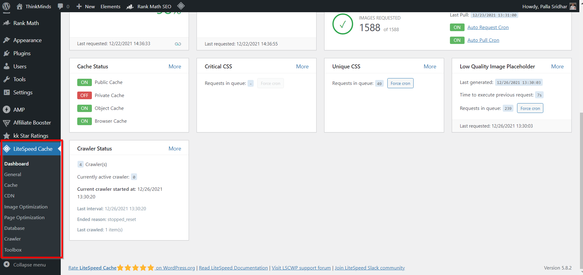
Task: Open Read LiteSpeed Documentation link
Action: tap(233, 268)
